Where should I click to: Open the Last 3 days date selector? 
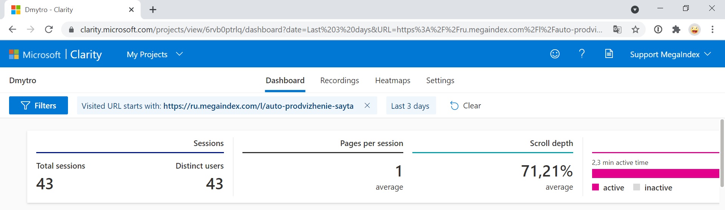pyautogui.click(x=411, y=105)
